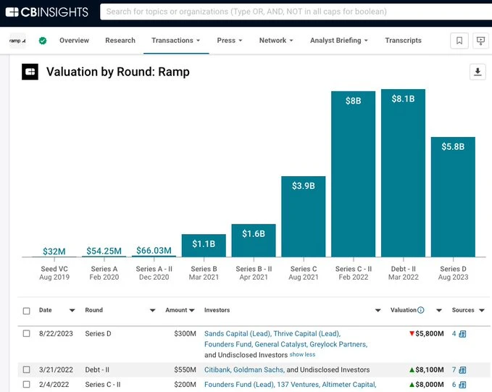
Task: Open Founders Fund link in Series D row
Action: [x=228, y=344]
